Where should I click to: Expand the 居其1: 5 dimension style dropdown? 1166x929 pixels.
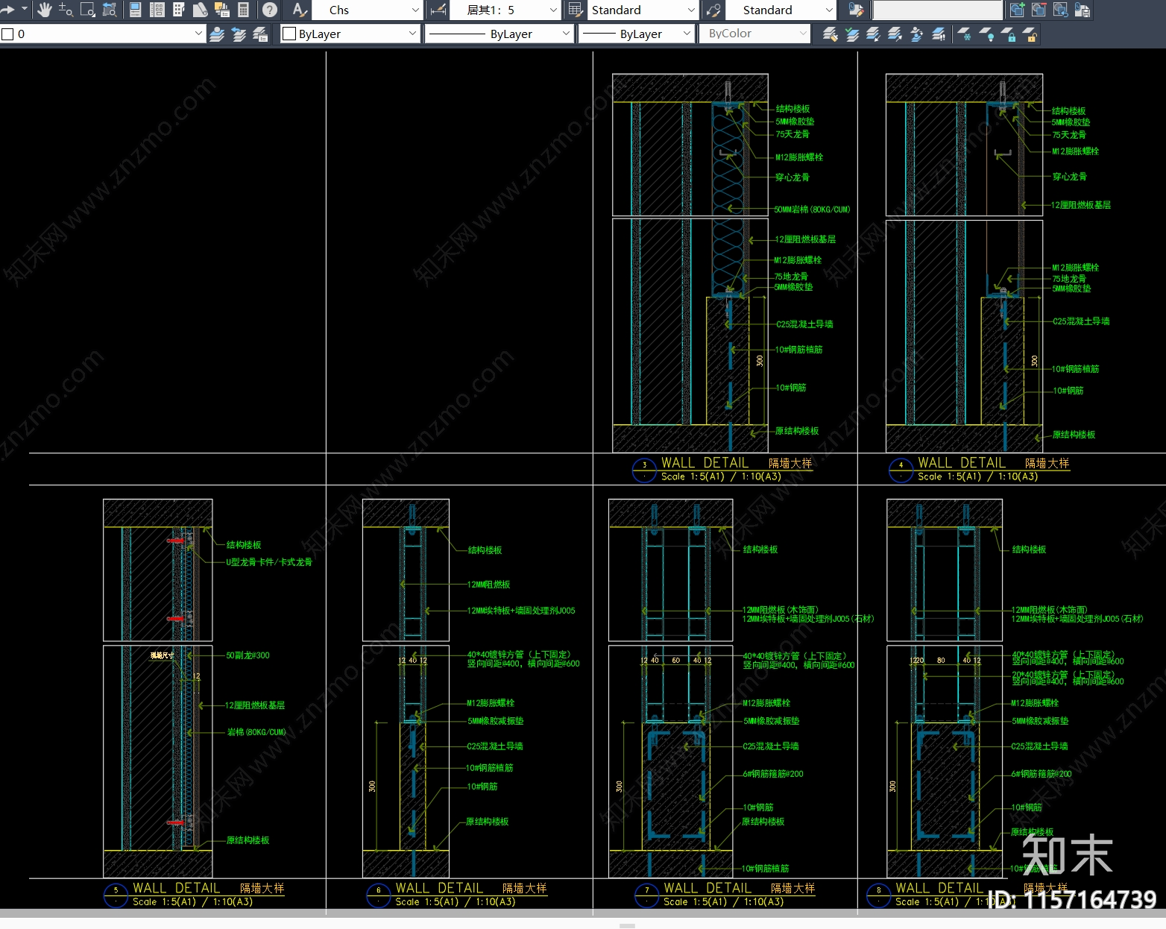[552, 10]
